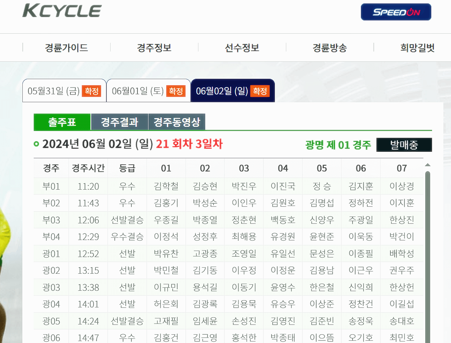Click rider 신익희 in 광03 row
The height and width of the screenshot is (343, 451).
click(360, 287)
